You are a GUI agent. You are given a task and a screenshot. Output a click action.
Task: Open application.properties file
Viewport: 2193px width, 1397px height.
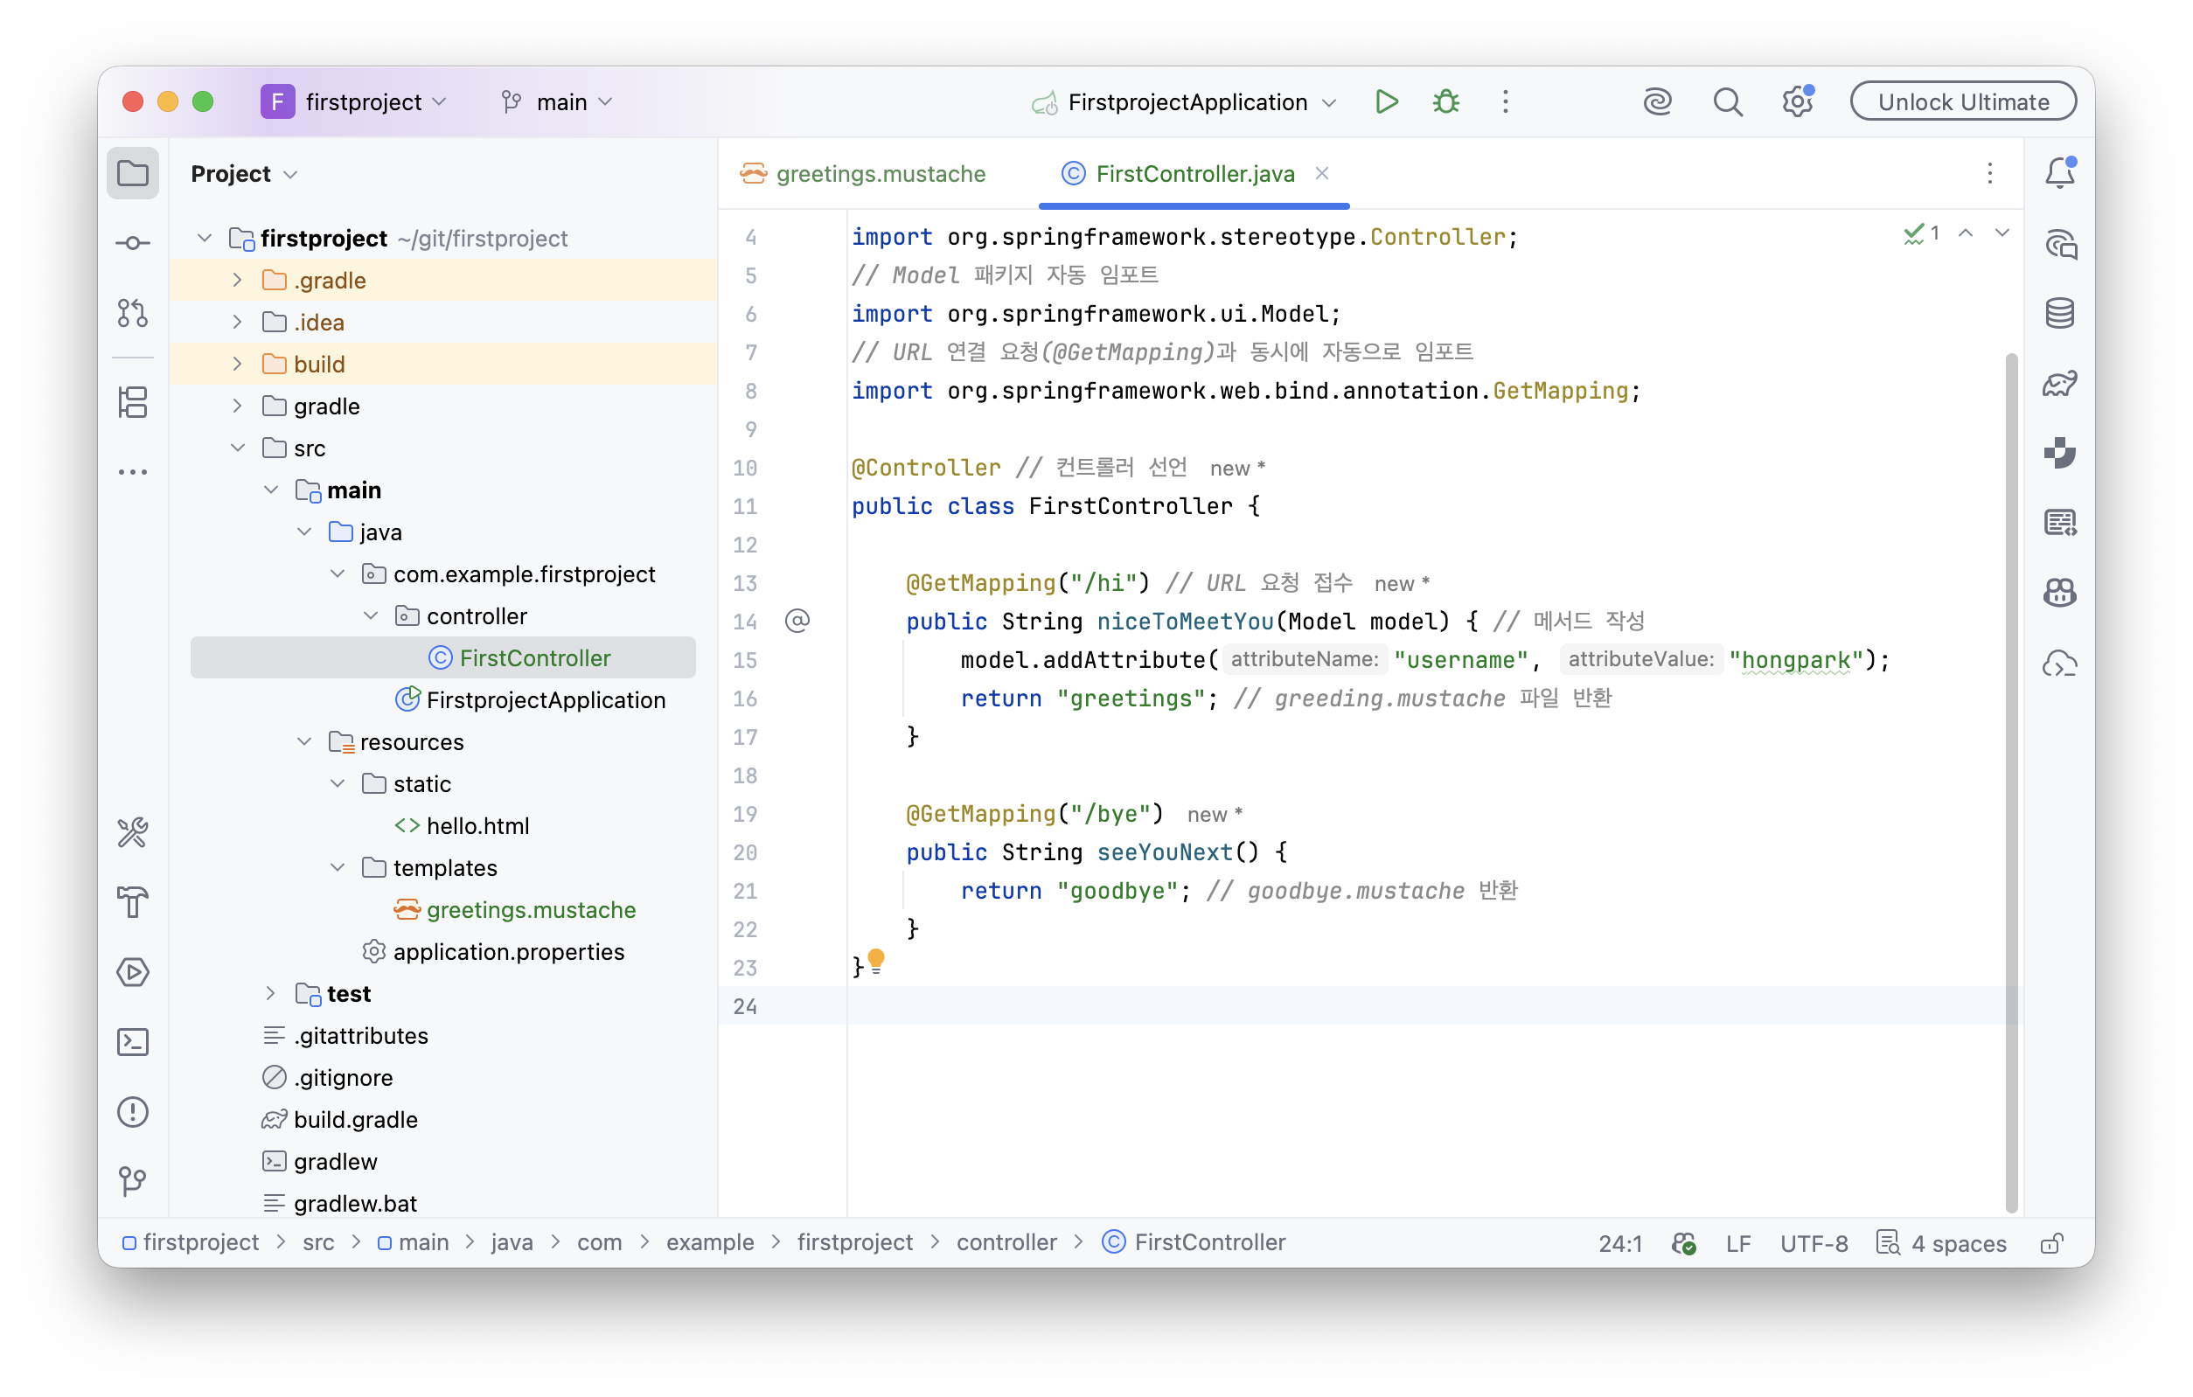(x=508, y=952)
